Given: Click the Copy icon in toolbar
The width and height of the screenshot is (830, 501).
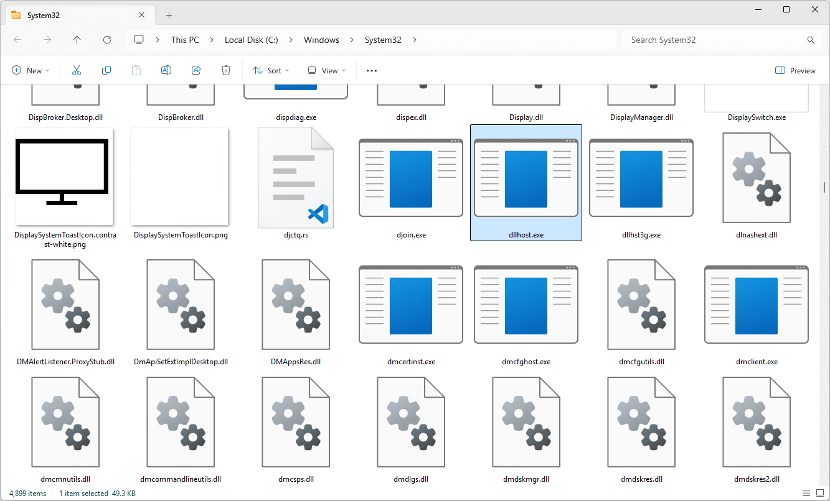Looking at the screenshot, I should tap(106, 71).
